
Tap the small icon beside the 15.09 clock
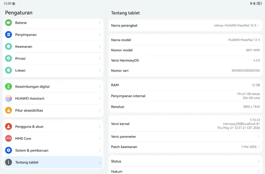click(14, 3)
